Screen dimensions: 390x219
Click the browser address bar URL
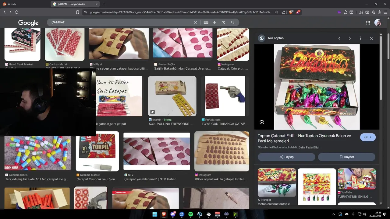tap(181, 12)
